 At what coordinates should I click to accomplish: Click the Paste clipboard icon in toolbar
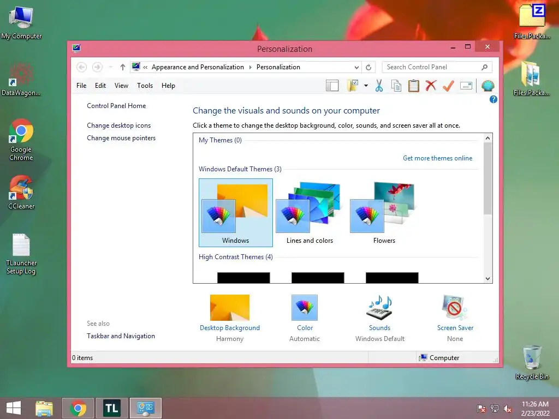pos(414,86)
